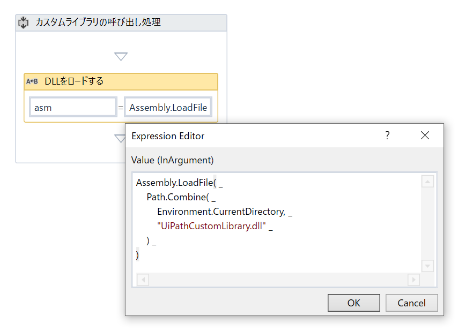
Task: Click the editor's horizontal scroll right arrow
Action: point(413,280)
